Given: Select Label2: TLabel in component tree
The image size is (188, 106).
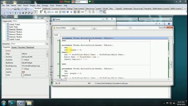Looking at the screenshot, I should pos(14,39).
